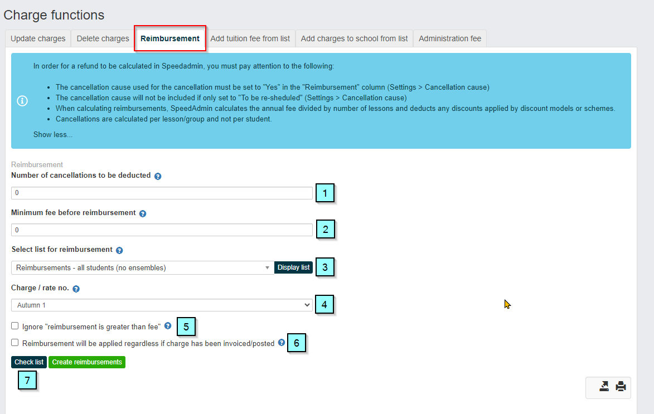Tick the reimbursement regardless if invoiced/posted checkbox
Viewport: 654px width, 414px height.
(15, 343)
